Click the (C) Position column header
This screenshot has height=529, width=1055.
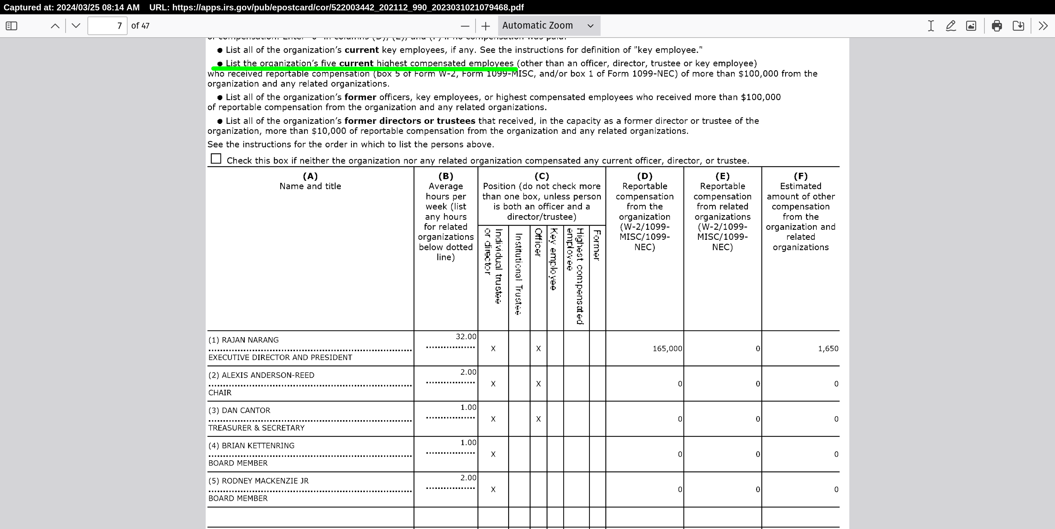[541, 196]
